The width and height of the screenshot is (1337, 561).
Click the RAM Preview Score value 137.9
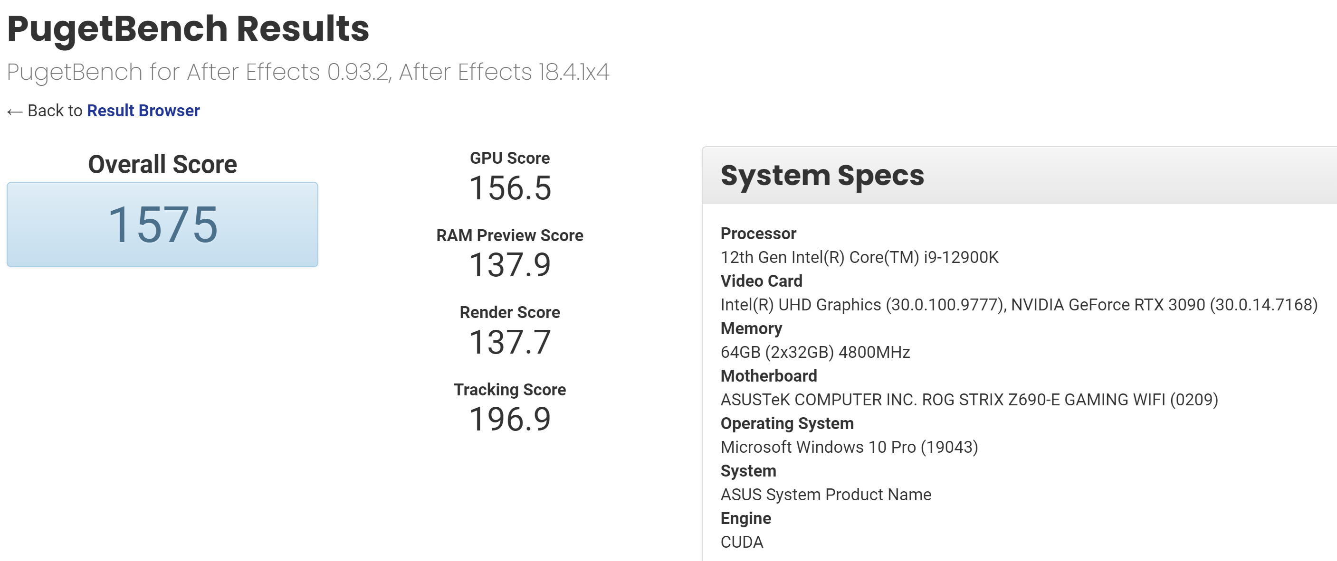pos(510,265)
